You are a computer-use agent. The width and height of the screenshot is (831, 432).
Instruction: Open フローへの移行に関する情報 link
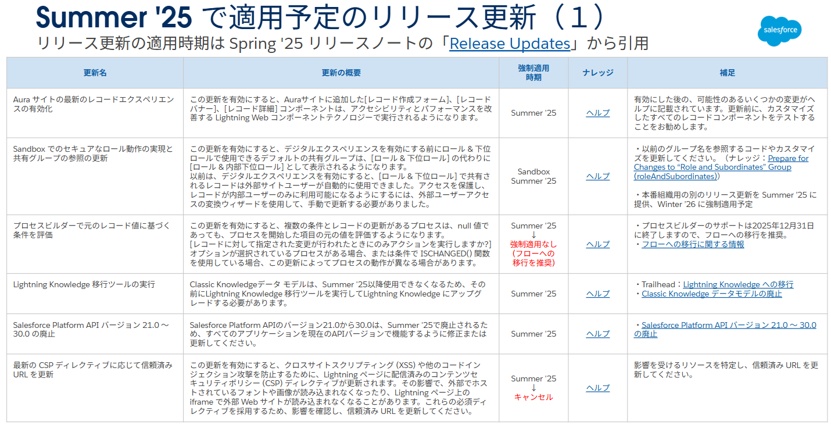693,244
